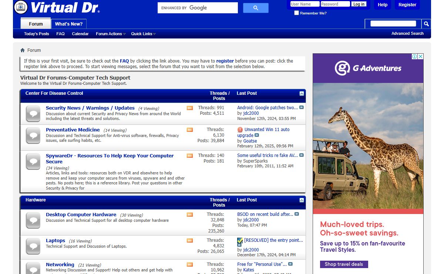Open RSS feed for SpywareDr forum
The image size is (444, 274).
pyautogui.click(x=190, y=156)
